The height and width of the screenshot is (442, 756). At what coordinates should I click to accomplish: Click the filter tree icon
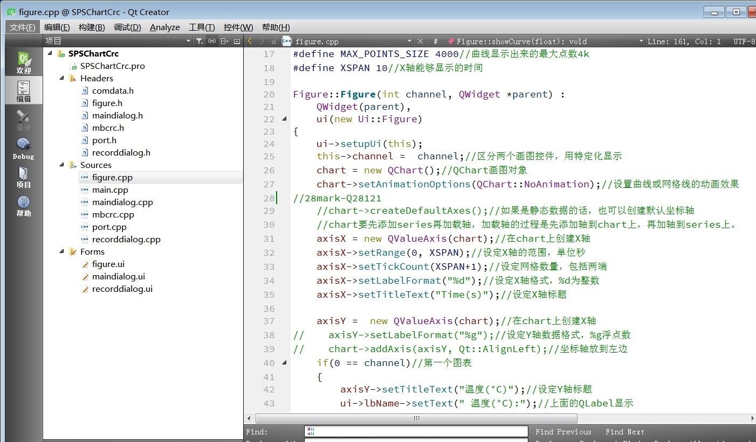click(x=200, y=41)
